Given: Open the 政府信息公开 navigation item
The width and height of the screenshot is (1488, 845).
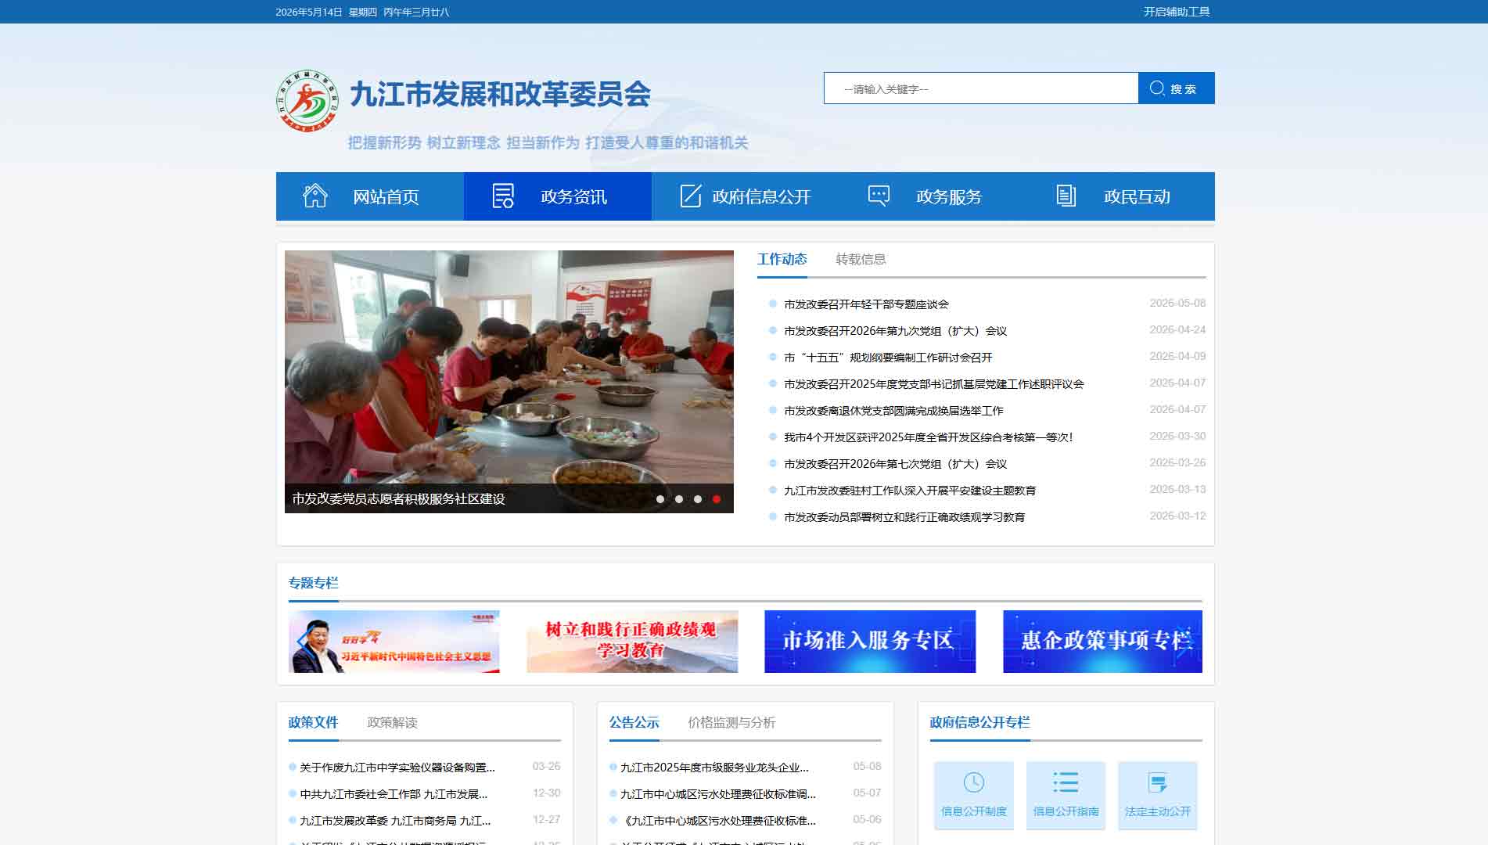Looking at the screenshot, I should (x=746, y=196).
